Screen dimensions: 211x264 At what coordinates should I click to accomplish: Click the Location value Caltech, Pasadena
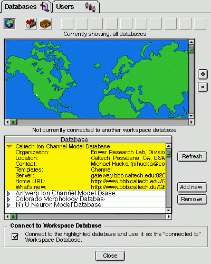[128, 158]
